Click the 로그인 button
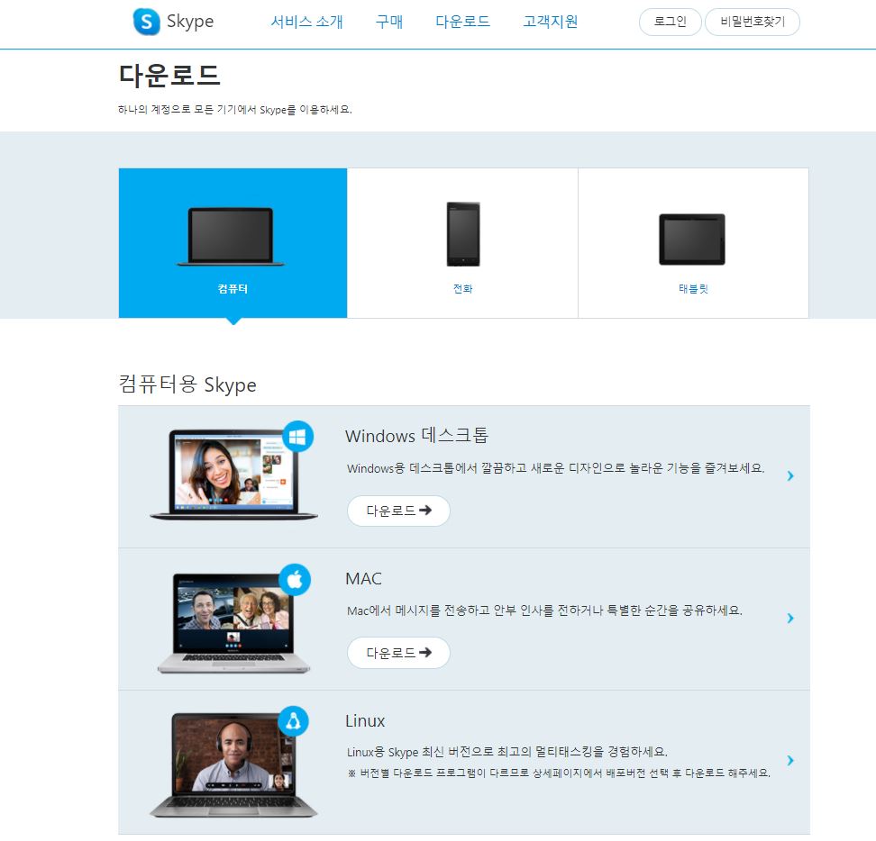Viewport: 876px width, 841px height. 670,22
